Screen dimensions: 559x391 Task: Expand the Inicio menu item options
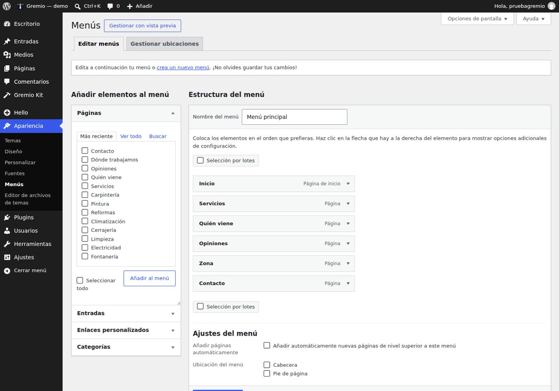[348, 184]
